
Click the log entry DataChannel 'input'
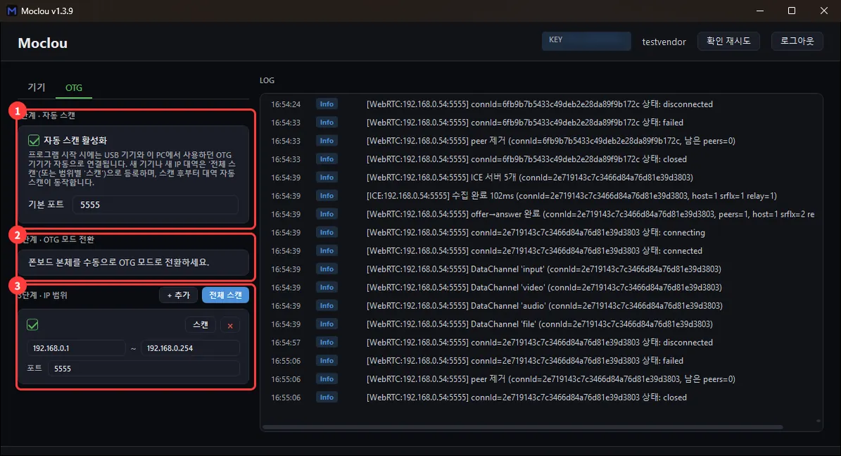click(544, 269)
